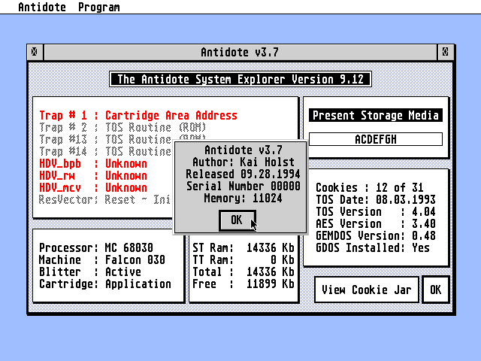Click the TOS Date: 08.03.1993 line
The image size is (481, 361).
[376, 199]
